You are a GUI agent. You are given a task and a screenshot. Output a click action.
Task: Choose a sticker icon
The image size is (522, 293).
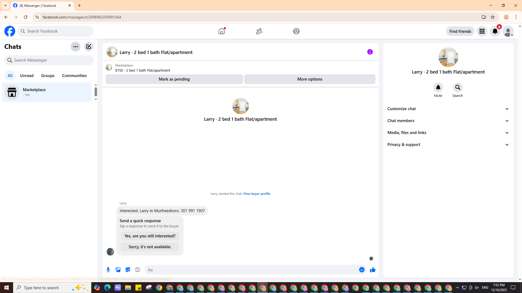pos(128,270)
